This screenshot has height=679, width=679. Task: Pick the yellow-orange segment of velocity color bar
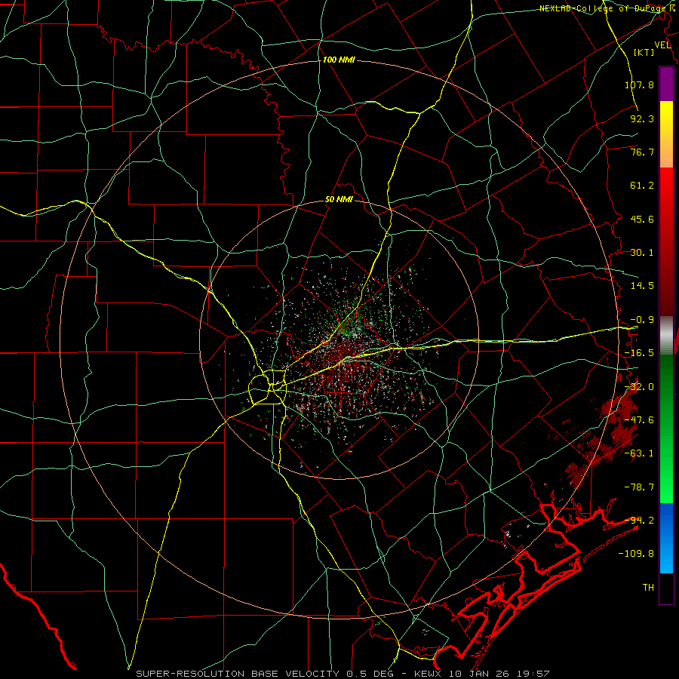point(666,134)
